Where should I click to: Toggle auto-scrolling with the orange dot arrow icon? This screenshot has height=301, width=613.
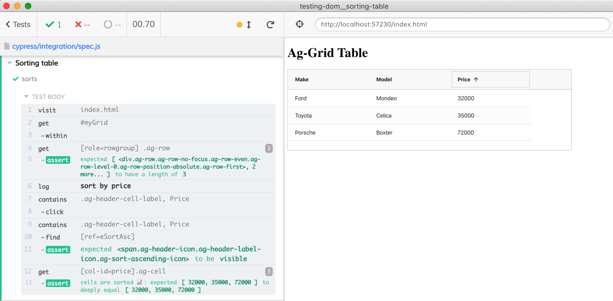point(244,25)
